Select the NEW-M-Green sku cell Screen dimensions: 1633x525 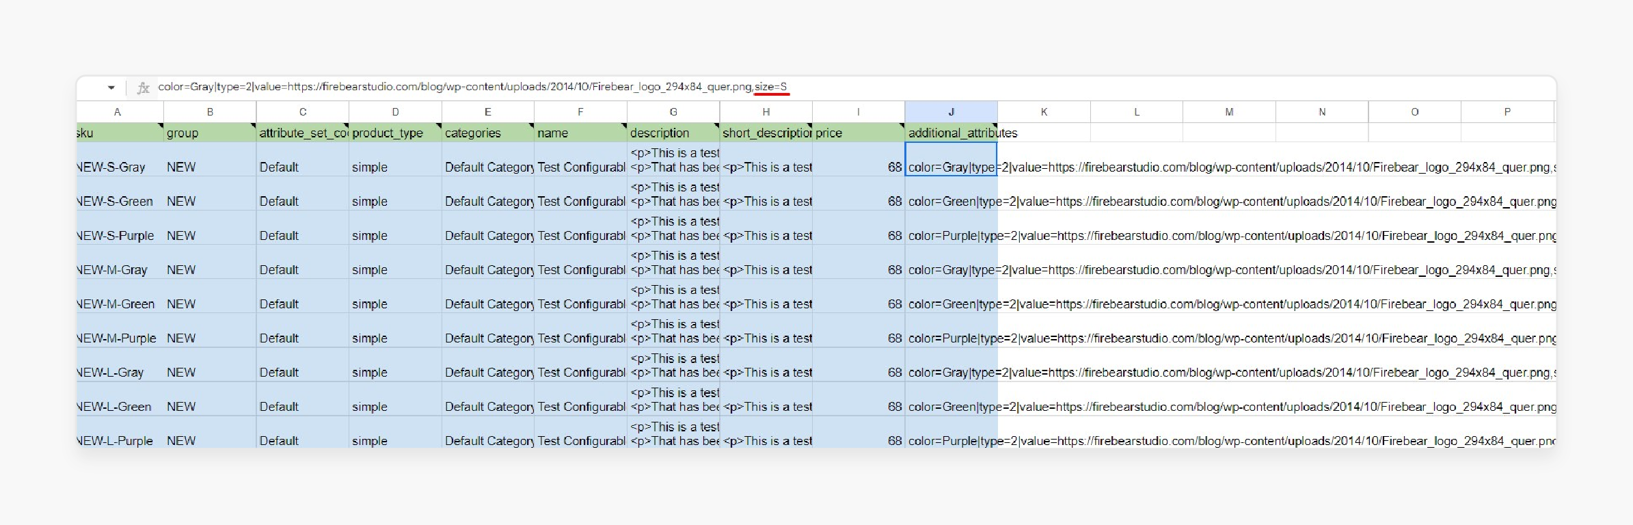pos(120,296)
